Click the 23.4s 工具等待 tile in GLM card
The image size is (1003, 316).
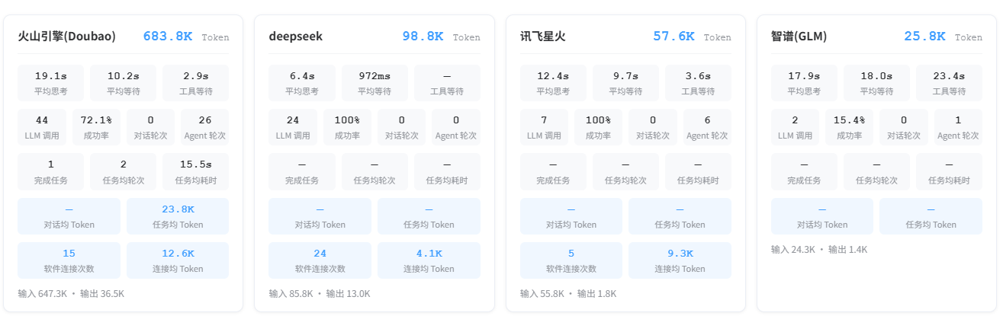click(x=949, y=83)
